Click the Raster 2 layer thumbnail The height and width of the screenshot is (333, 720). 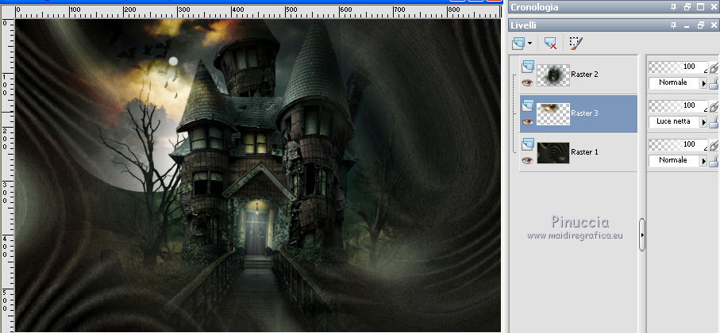[x=553, y=75]
